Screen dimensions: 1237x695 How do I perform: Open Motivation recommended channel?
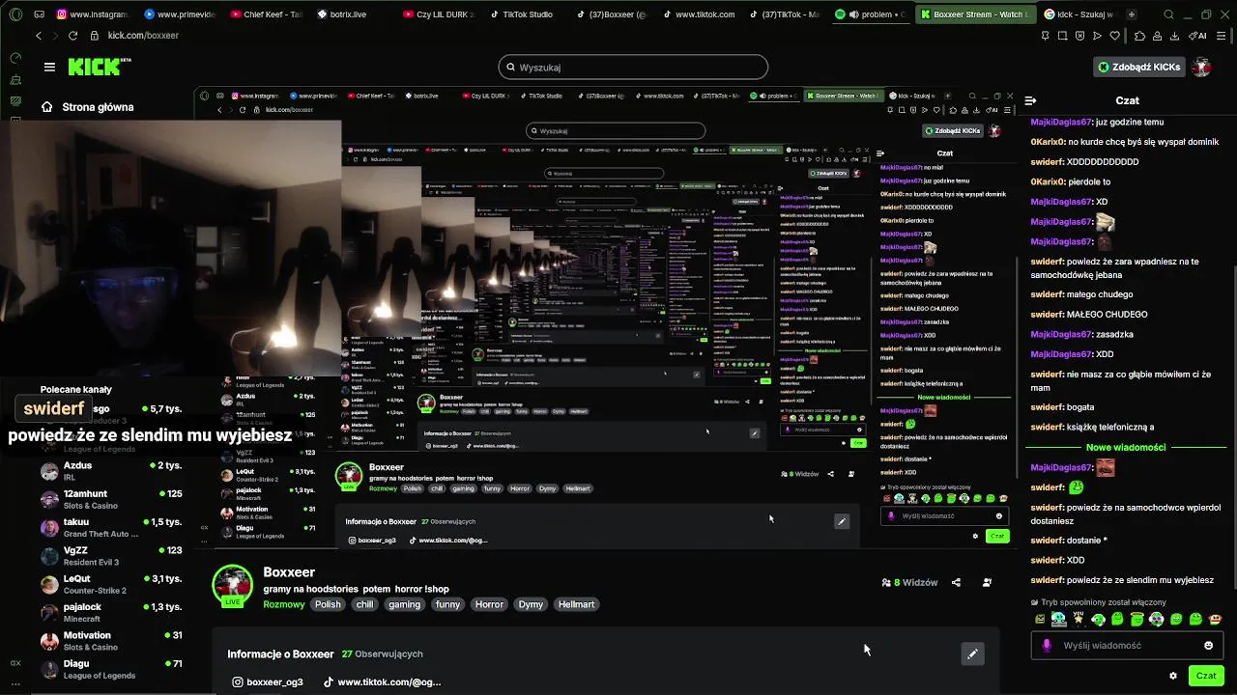111,641
